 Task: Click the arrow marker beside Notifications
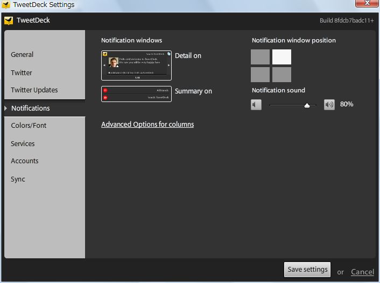point(6,108)
